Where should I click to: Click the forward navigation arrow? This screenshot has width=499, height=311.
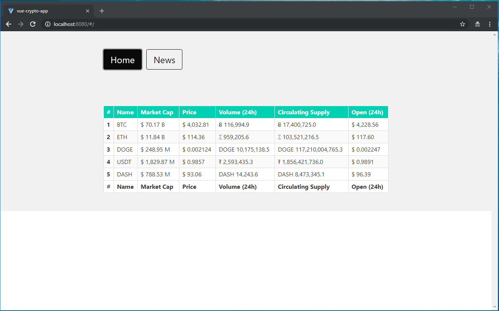(x=20, y=24)
